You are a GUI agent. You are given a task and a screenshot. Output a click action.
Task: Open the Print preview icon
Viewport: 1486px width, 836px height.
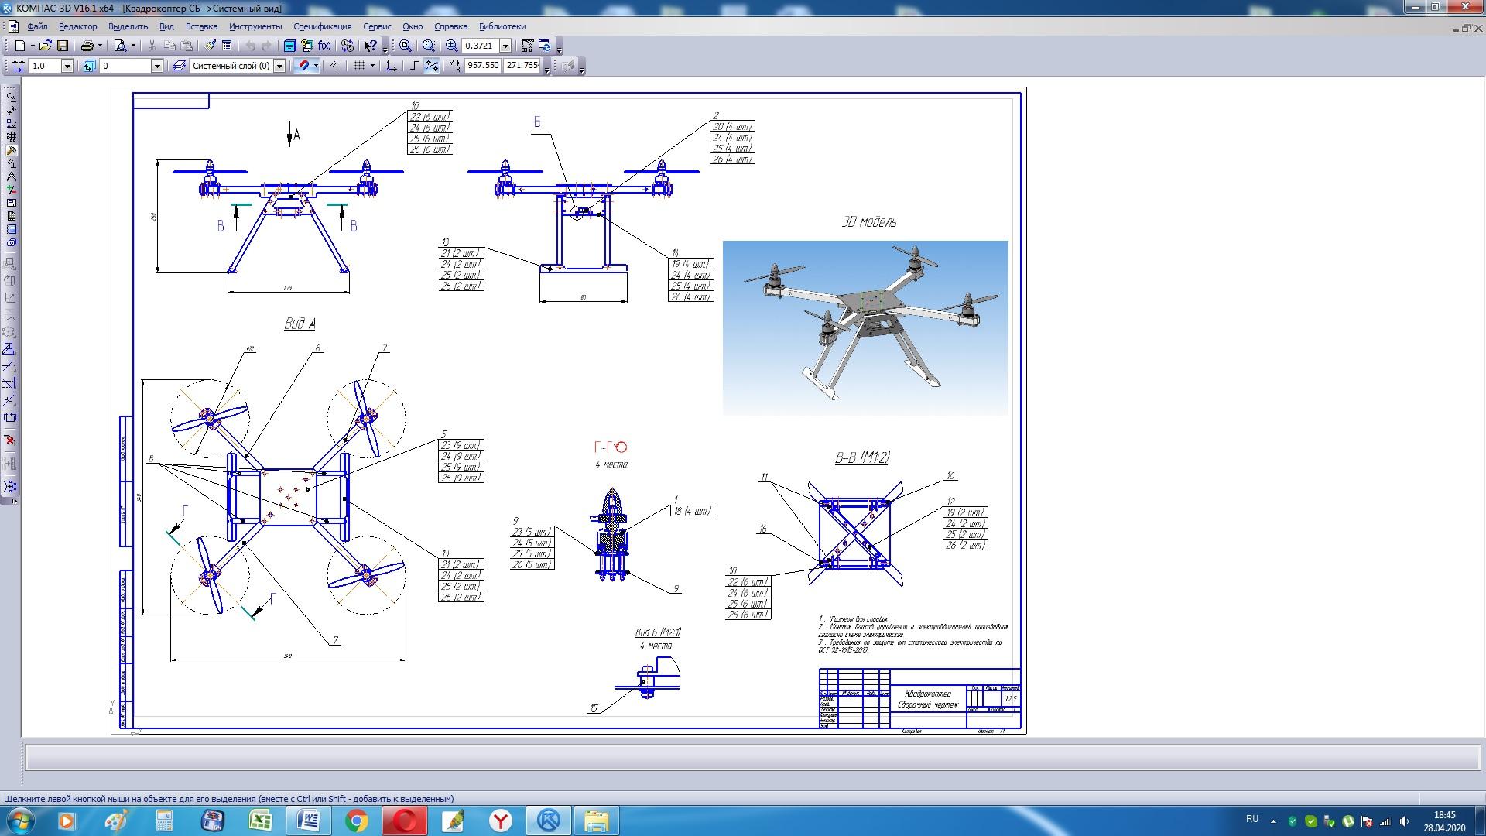pos(121,46)
